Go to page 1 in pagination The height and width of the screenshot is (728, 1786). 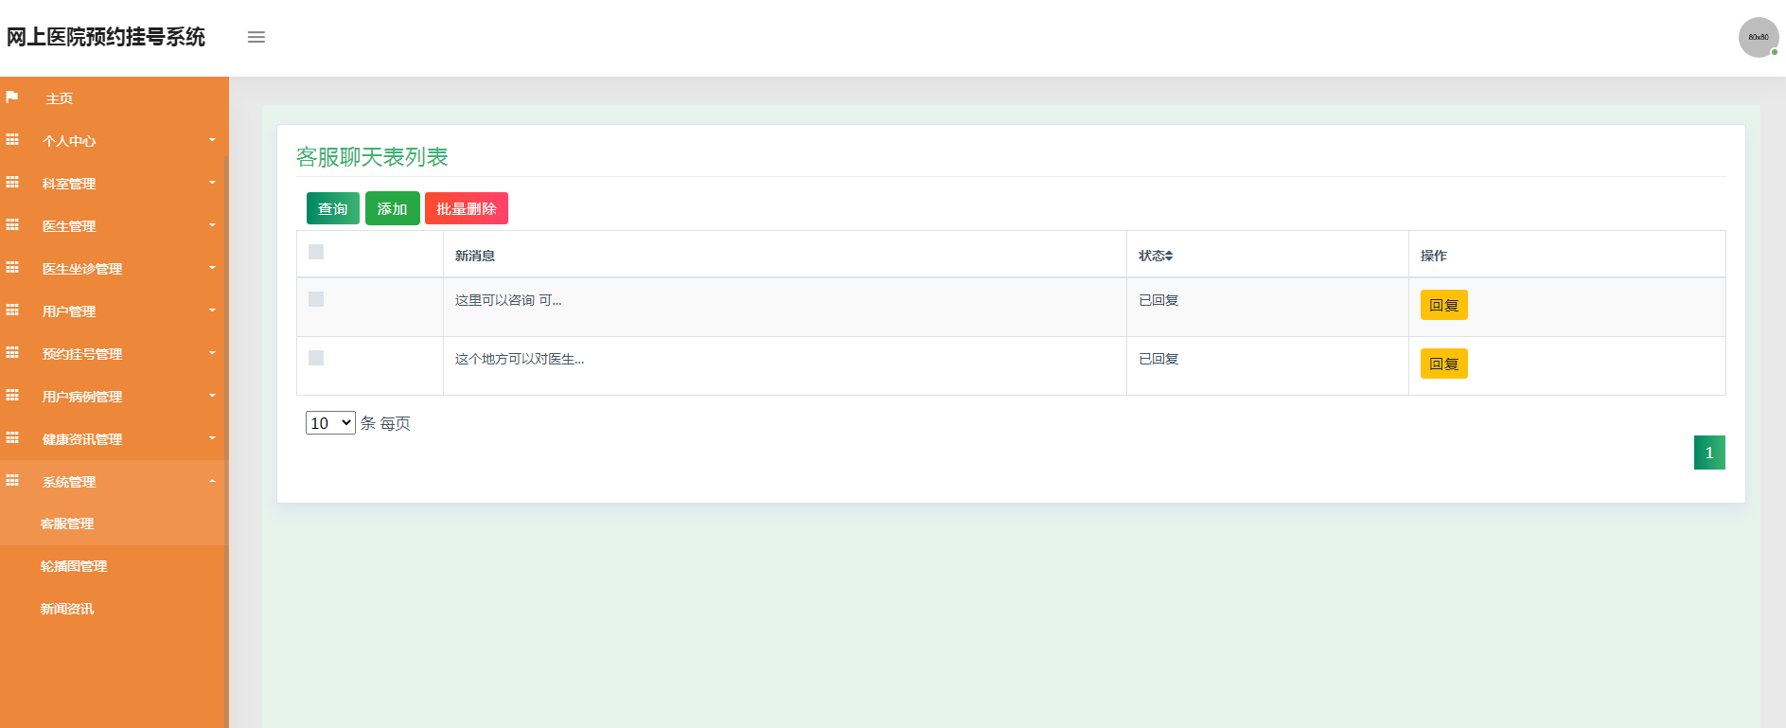click(x=1709, y=453)
